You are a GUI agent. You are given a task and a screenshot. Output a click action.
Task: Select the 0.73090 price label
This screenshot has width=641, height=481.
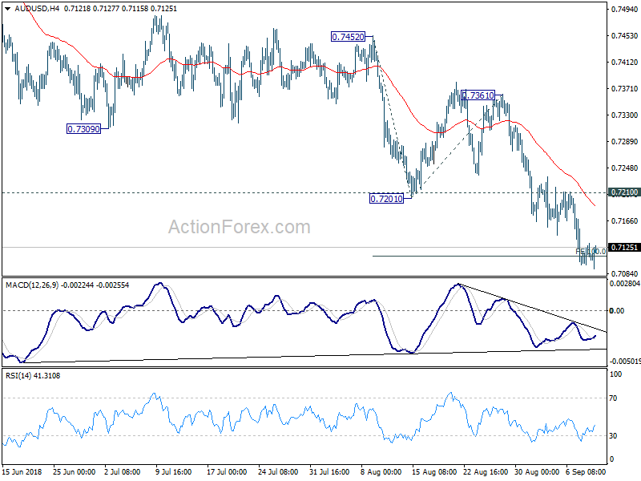(x=83, y=129)
